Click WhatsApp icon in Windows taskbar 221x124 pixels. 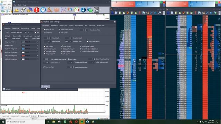click(65, 122)
